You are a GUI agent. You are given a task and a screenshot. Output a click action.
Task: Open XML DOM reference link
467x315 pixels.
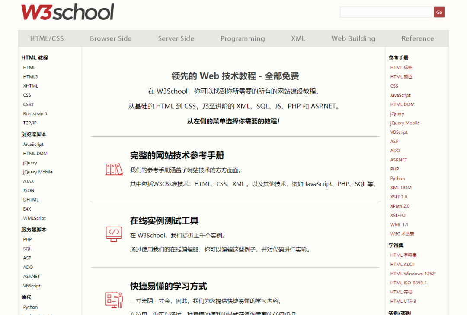click(x=401, y=188)
